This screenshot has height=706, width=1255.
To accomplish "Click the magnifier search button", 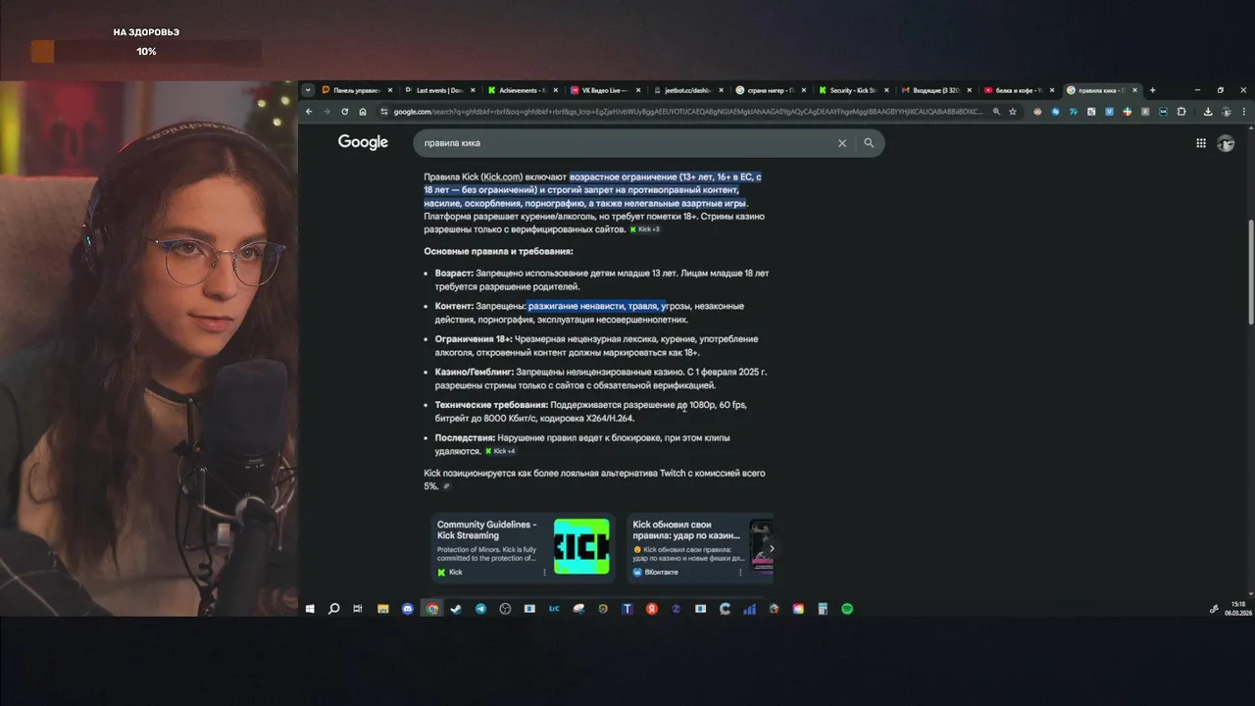I will 869,143.
